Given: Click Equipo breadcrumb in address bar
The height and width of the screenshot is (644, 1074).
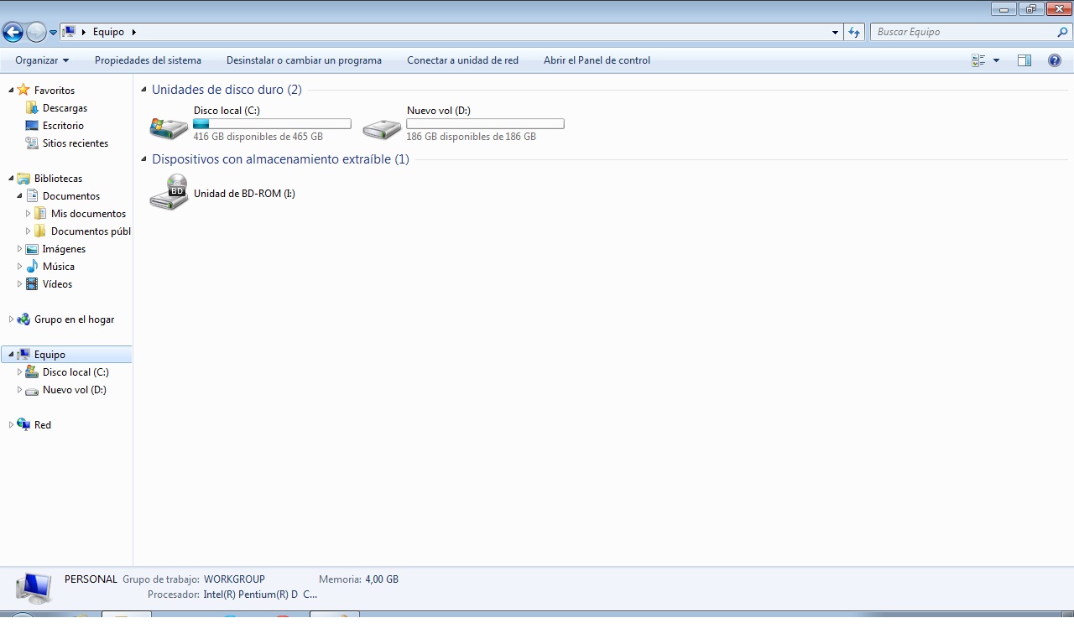Looking at the screenshot, I should click(x=108, y=32).
